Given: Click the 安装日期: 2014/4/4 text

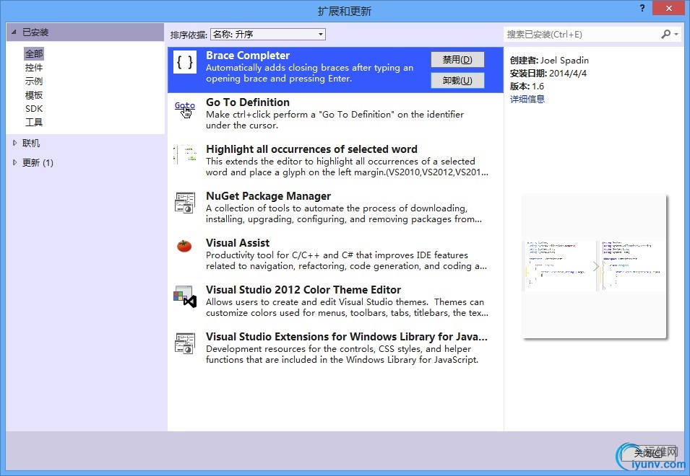Looking at the screenshot, I should click(x=548, y=74).
